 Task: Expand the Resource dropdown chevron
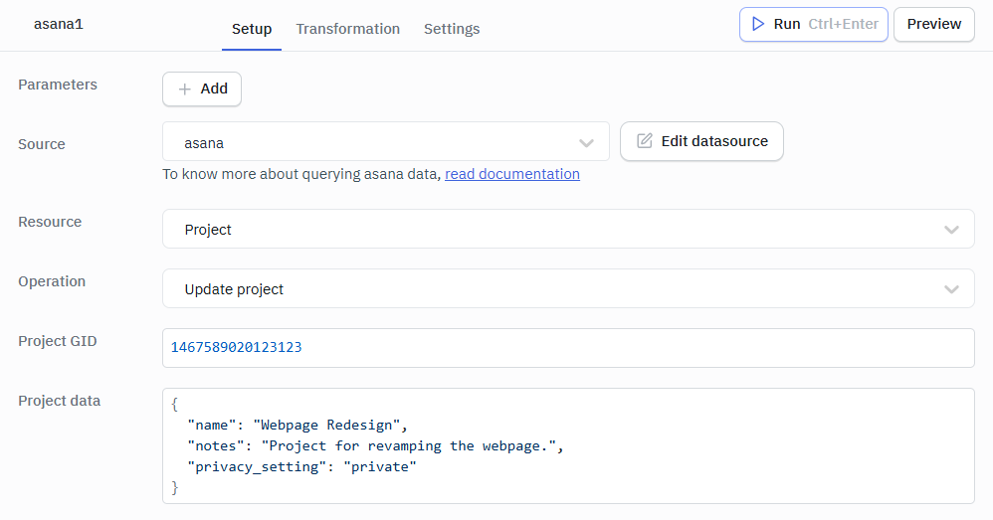click(951, 230)
